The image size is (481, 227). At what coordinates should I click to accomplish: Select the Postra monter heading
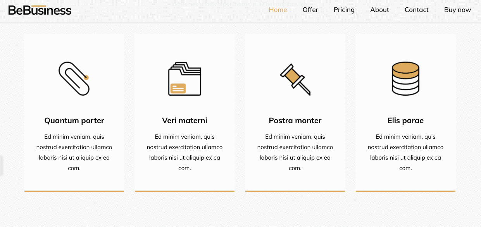(295, 120)
